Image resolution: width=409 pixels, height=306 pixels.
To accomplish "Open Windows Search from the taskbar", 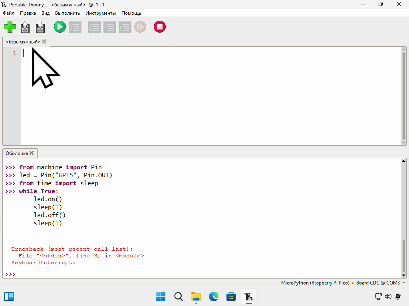I will [x=179, y=296].
